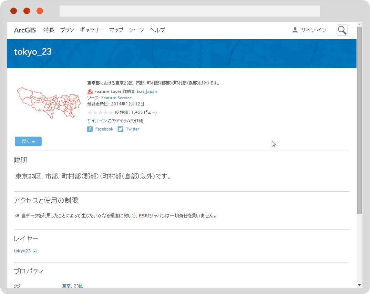Go to ギャラリー in the navigation

click(x=92, y=30)
